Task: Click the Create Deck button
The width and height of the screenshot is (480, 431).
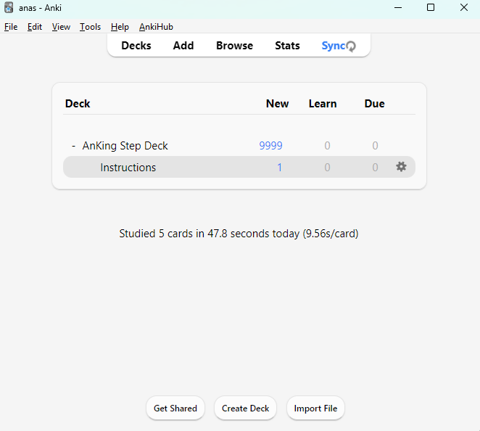Action: 245,409
